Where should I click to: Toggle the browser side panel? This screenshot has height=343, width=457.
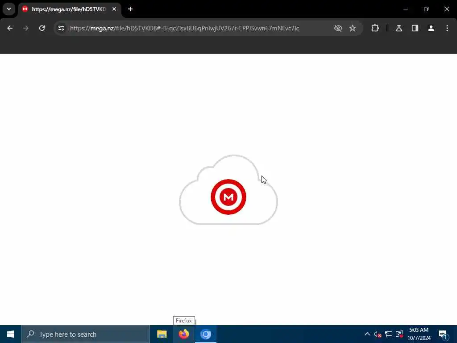coord(415,28)
